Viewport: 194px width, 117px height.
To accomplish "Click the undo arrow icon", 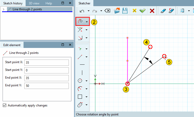I will click(x=82, y=11).
